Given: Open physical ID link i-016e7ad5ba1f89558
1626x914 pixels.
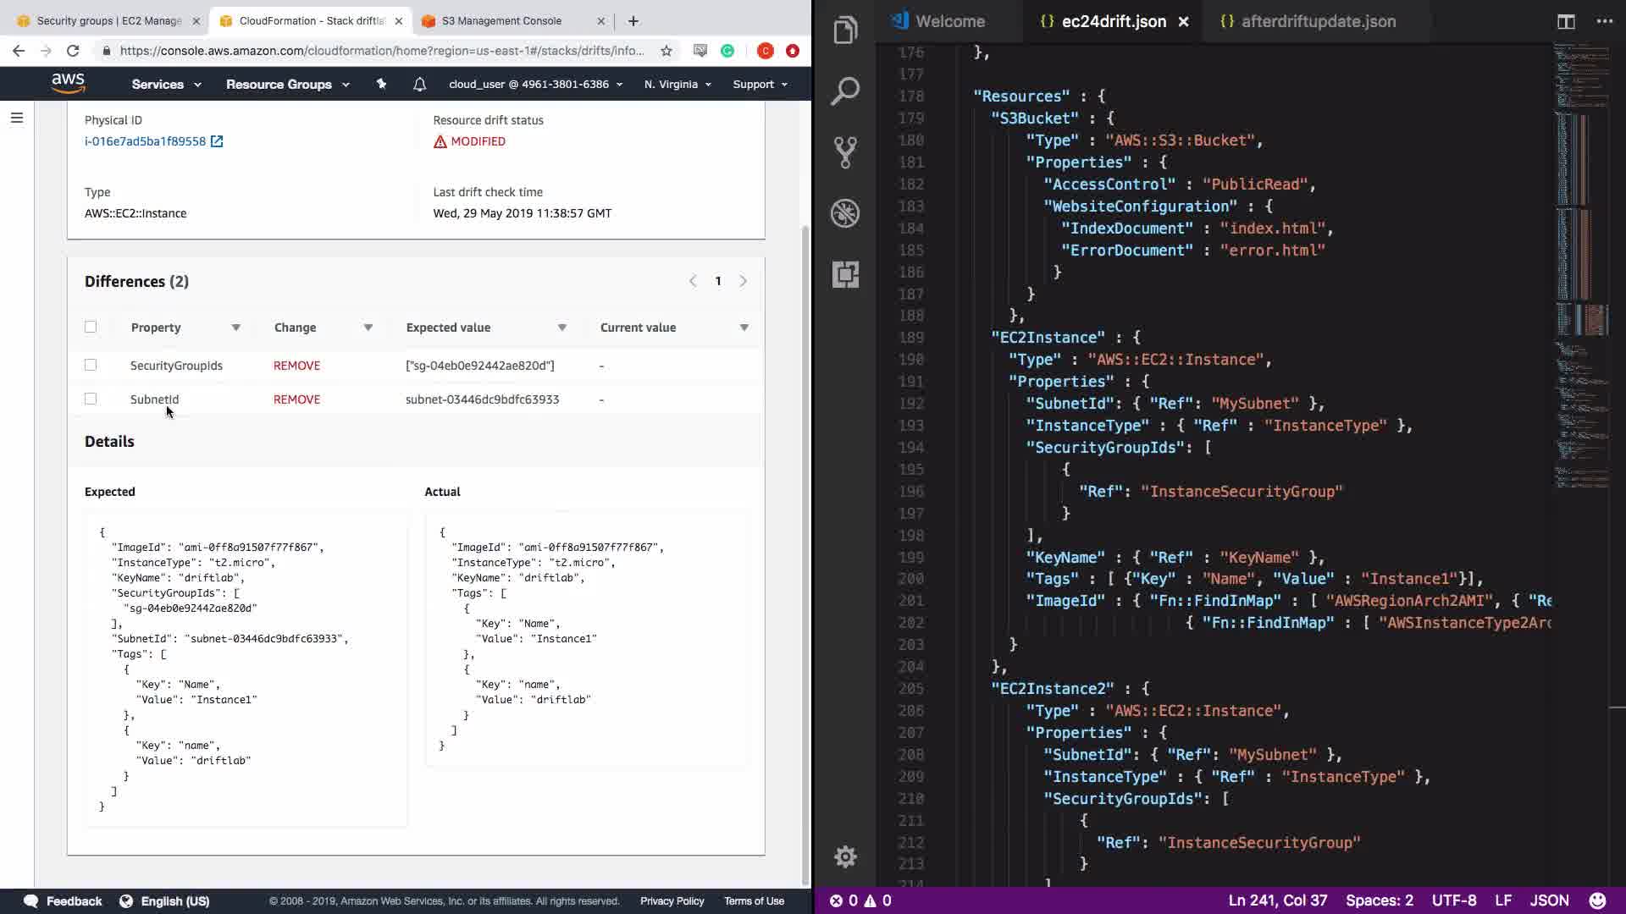Looking at the screenshot, I should pyautogui.click(x=145, y=141).
